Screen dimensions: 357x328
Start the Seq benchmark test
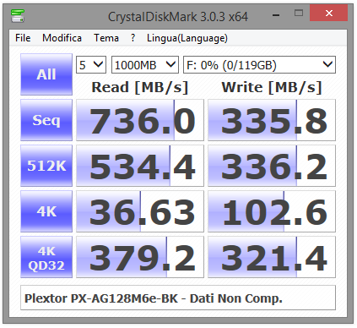(46, 120)
